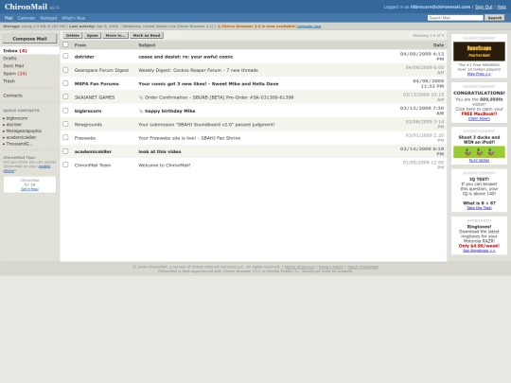Click the Search Mail input field
Screen dimensions: 511x383
pyautogui.click(x=455, y=18)
